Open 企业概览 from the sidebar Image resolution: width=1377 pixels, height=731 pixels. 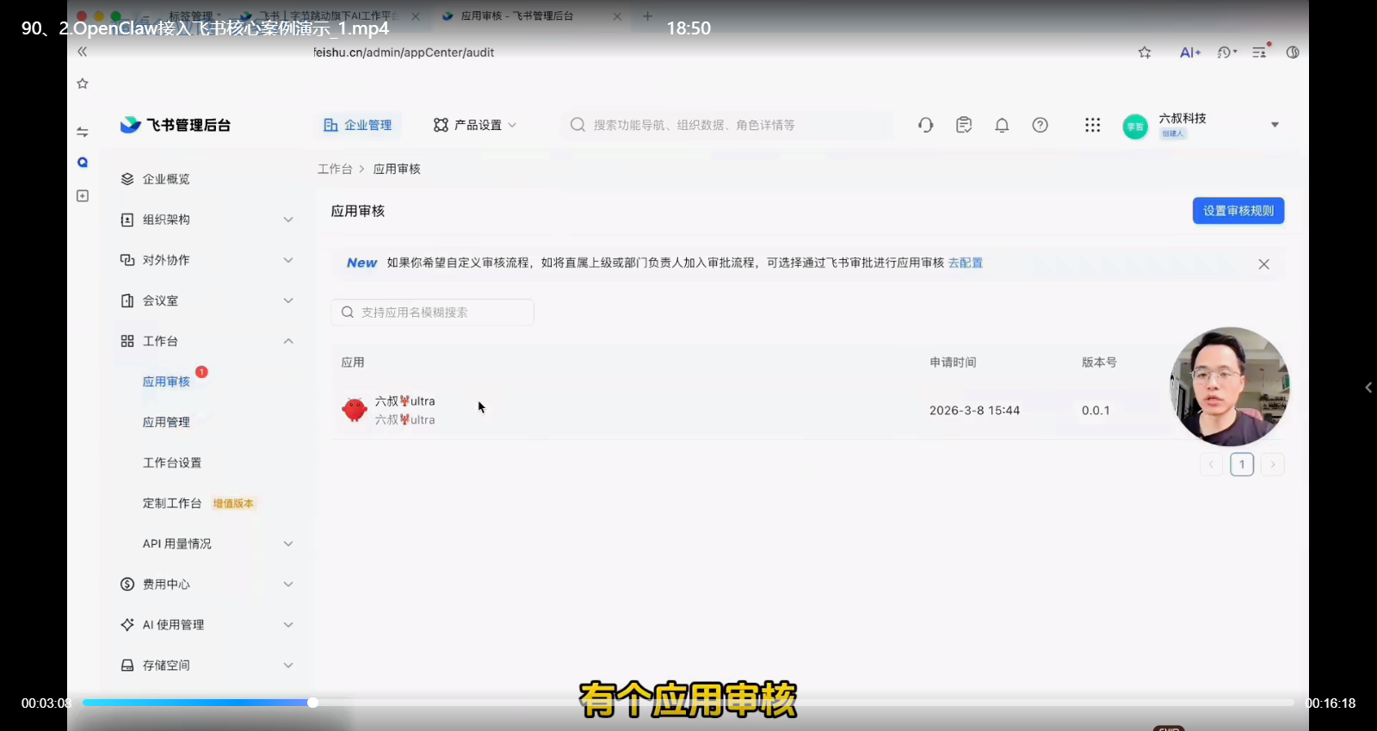click(x=166, y=179)
